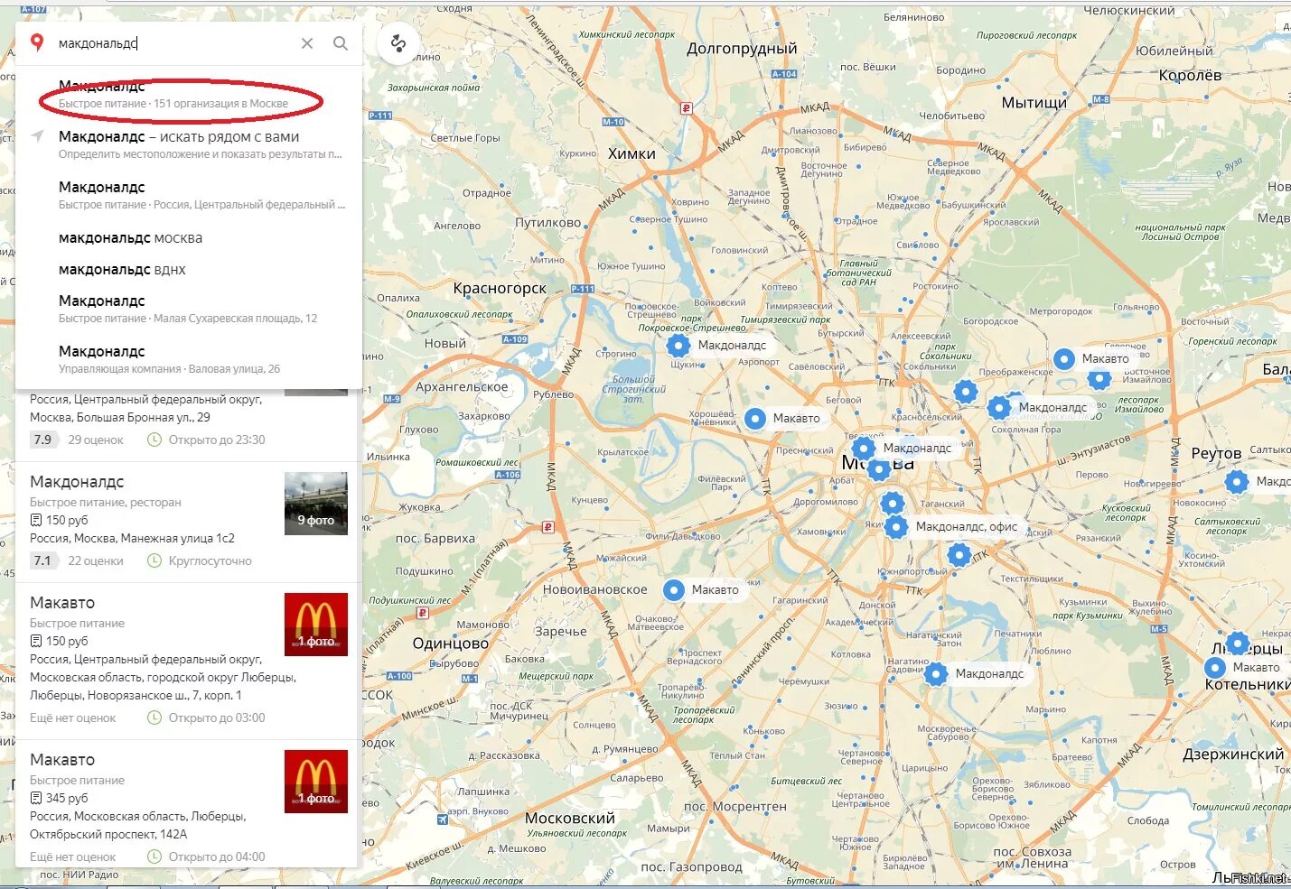
Task: Click the 'Дзержинский' label on map
Action: [x=1233, y=754]
